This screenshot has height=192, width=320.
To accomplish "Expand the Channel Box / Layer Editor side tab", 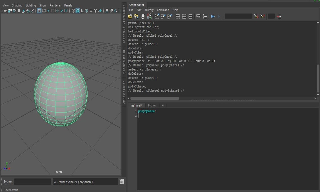I will coord(124,24).
